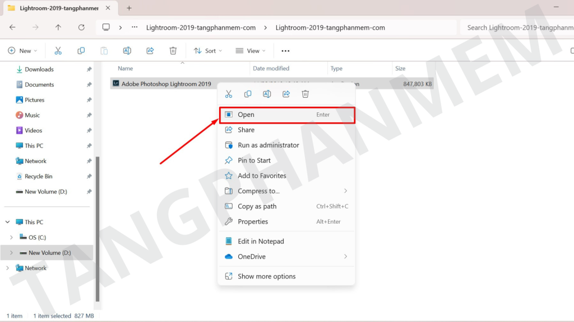Click the up arrow navigation button
The width and height of the screenshot is (574, 322).
[x=58, y=27]
